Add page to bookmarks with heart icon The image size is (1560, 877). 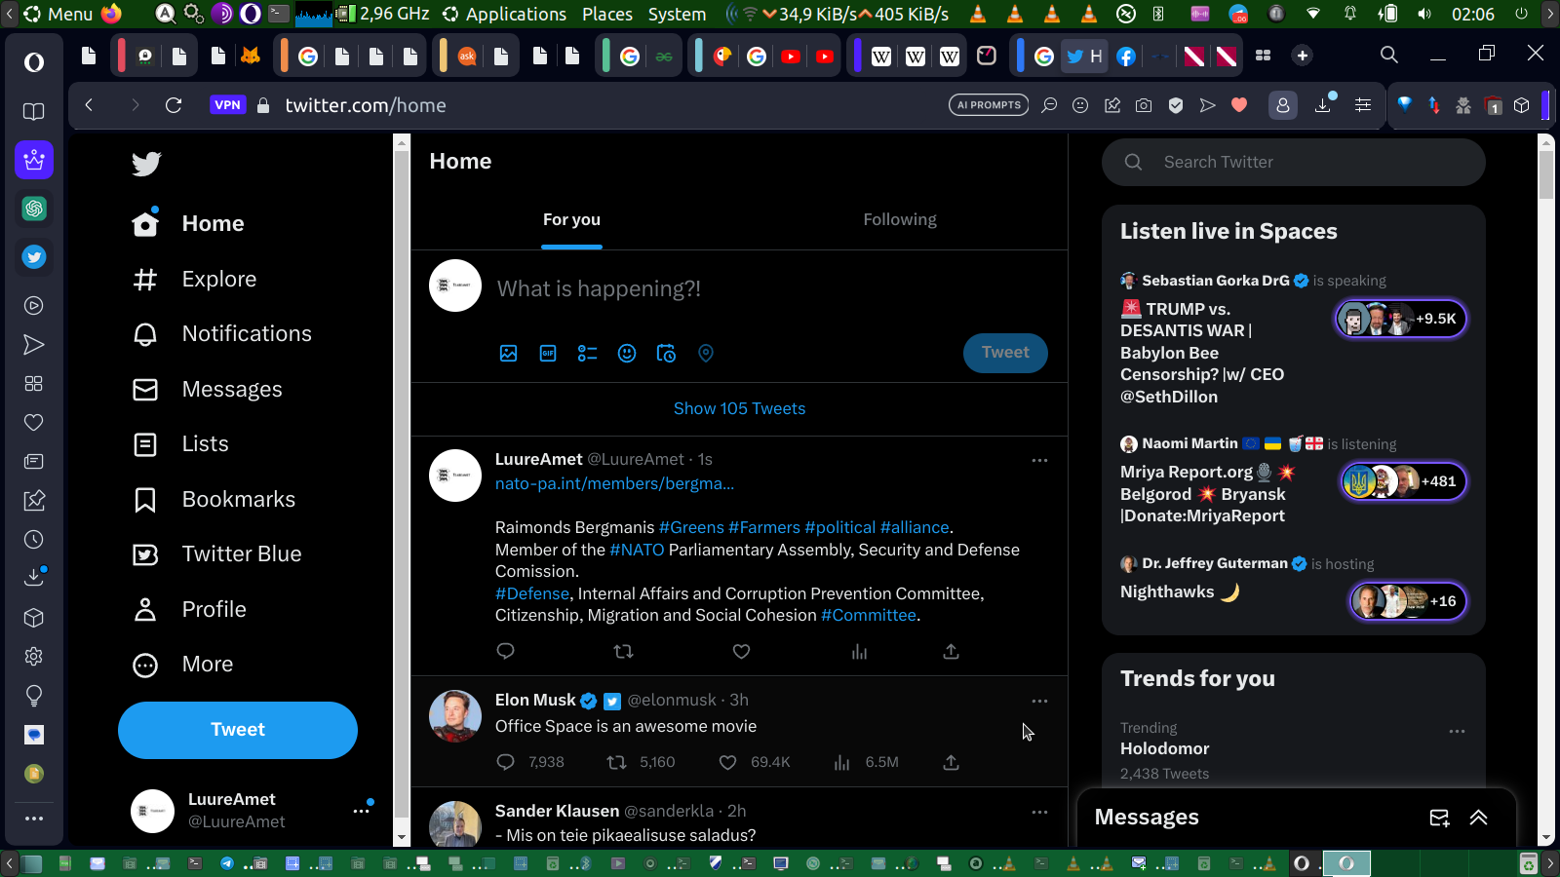point(1239,105)
